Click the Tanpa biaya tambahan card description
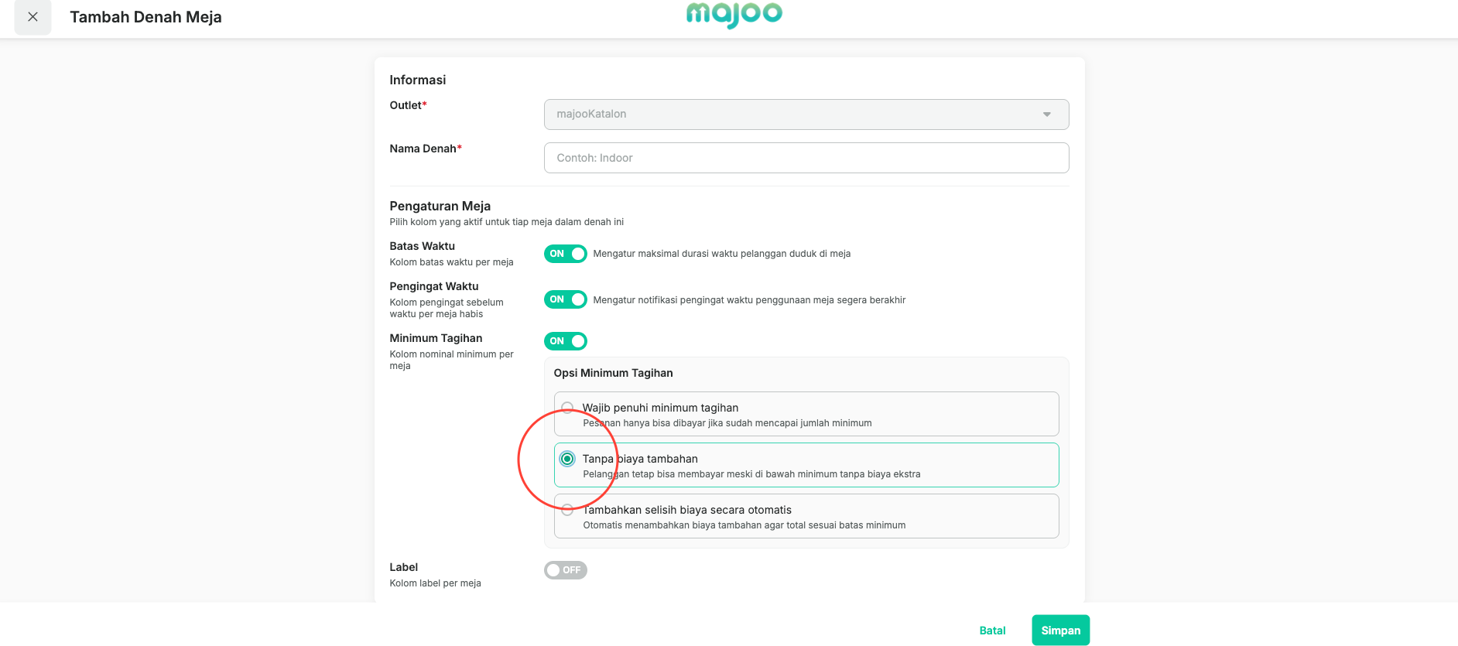This screenshot has width=1458, height=646. tap(751, 474)
